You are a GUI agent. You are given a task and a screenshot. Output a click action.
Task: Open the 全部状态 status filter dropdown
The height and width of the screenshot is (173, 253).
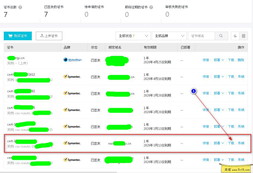(133, 36)
